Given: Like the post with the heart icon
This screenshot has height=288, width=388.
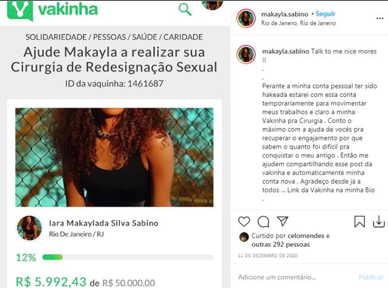Looking at the screenshot, I should pyautogui.click(x=244, y=222).
